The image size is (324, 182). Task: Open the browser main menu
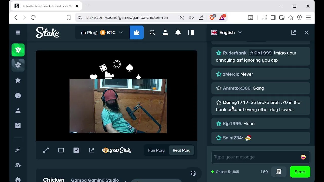(308, 17)
